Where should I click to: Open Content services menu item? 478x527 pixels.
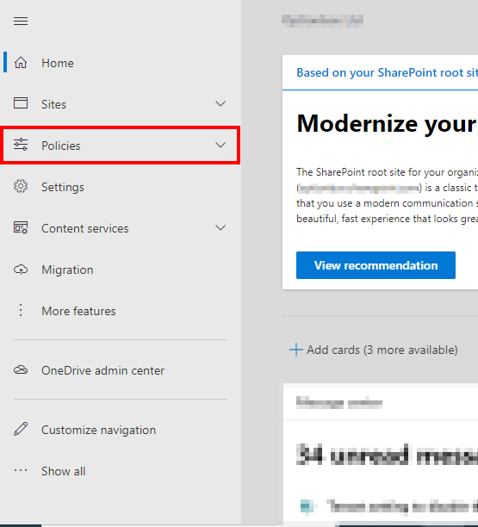(85, 228)
